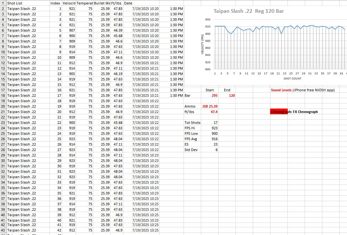Select the 'Shot List' header cell

tap(28, 3)
